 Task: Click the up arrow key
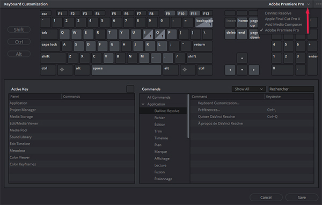242,58
